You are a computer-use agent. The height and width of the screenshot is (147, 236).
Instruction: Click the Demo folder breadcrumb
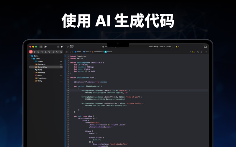click(86, 52)
